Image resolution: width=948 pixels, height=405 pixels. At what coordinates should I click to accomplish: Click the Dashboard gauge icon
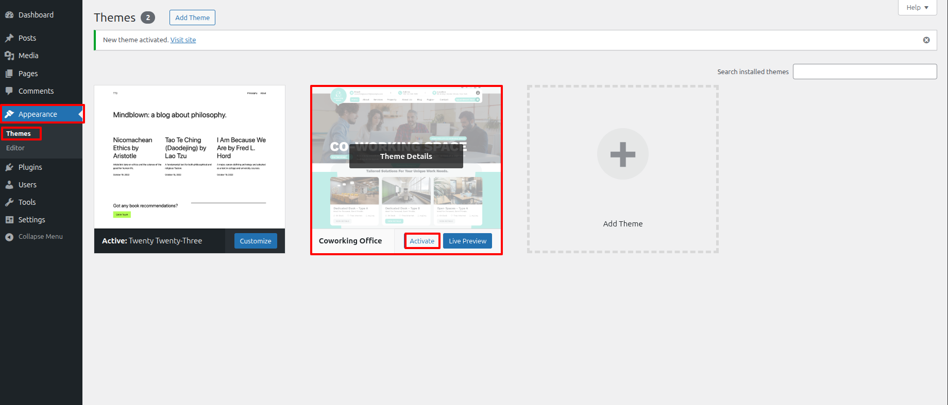coord(9,15)
